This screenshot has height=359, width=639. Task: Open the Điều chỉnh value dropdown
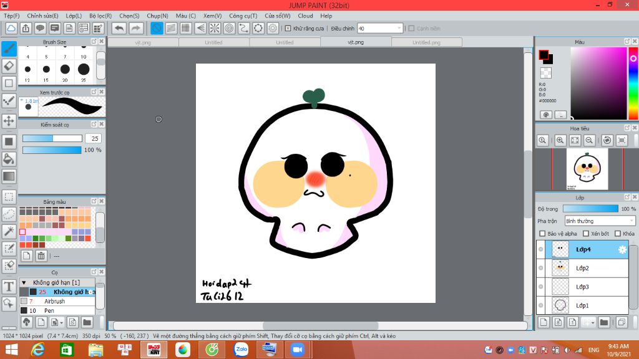coord(399,28)
